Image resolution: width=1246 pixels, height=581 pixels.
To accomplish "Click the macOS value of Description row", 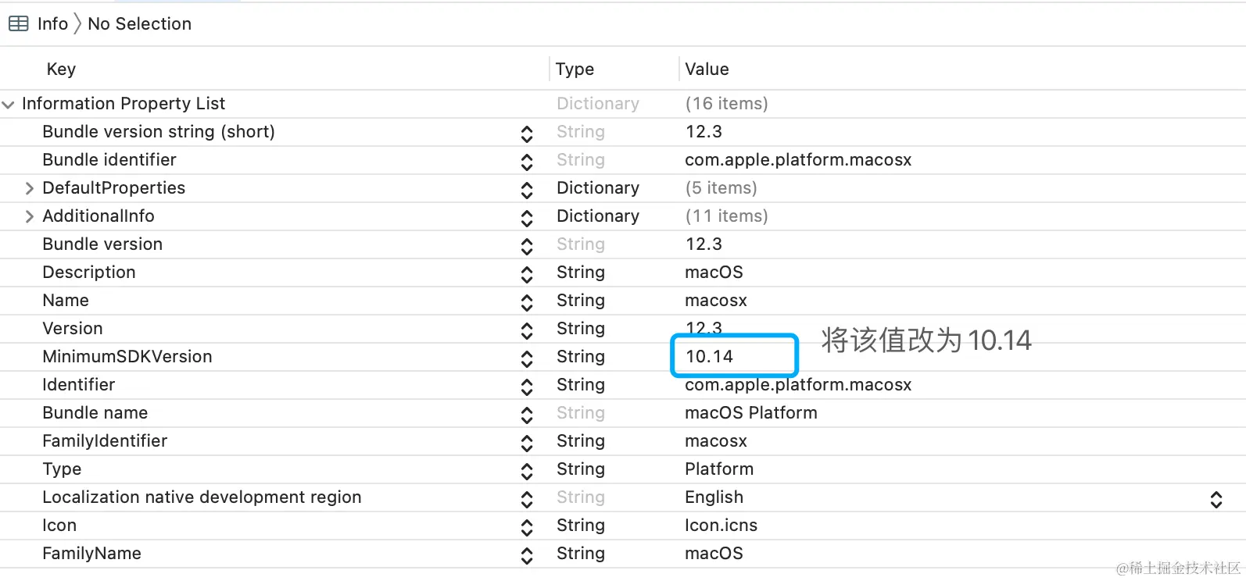I will [714, 273].
